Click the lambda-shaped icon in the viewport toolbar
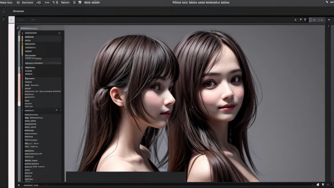Viewport: 334px width, 188px height. click(x=295, y=20)
